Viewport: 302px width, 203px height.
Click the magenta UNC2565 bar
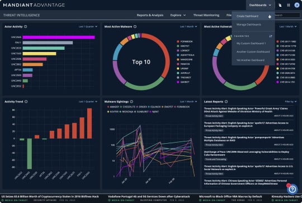coord(59,37)
